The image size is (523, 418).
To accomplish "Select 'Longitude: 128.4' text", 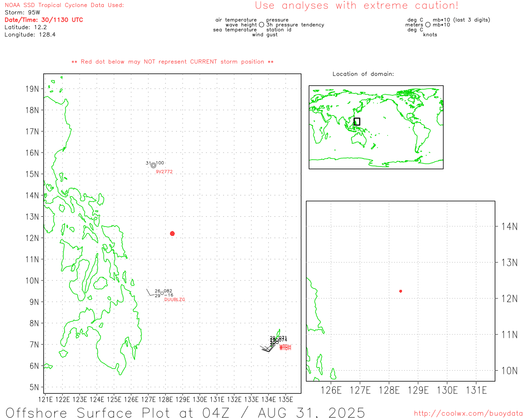I will (30, 35).
